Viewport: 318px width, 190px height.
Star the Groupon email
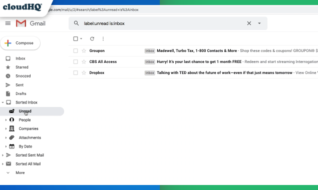pos(84,50)
